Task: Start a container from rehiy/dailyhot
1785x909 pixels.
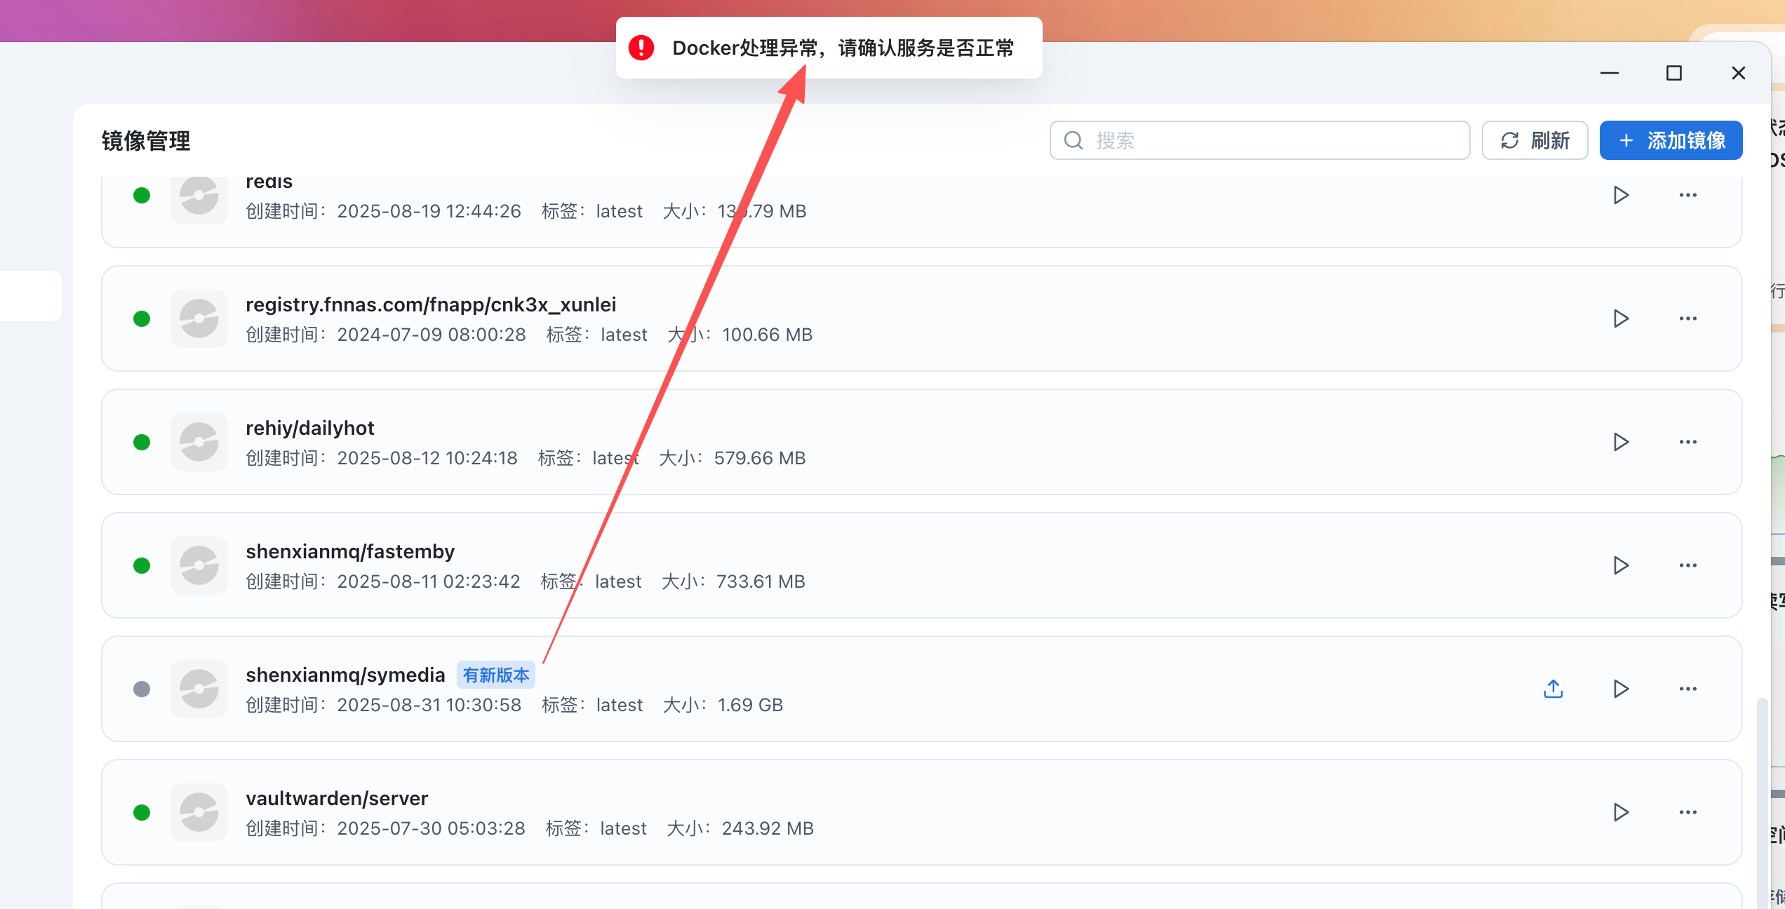Action: 1620,442
